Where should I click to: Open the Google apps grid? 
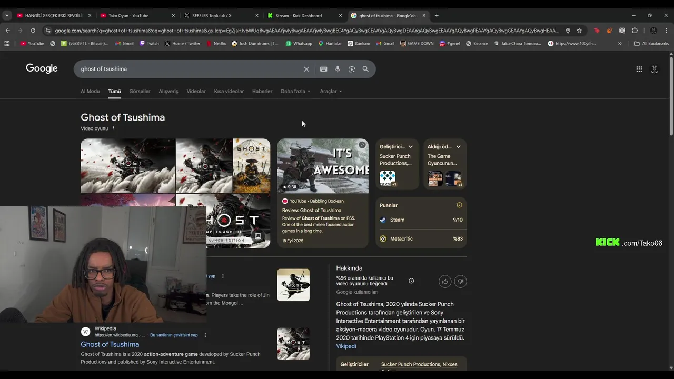[x=639, y=69]
